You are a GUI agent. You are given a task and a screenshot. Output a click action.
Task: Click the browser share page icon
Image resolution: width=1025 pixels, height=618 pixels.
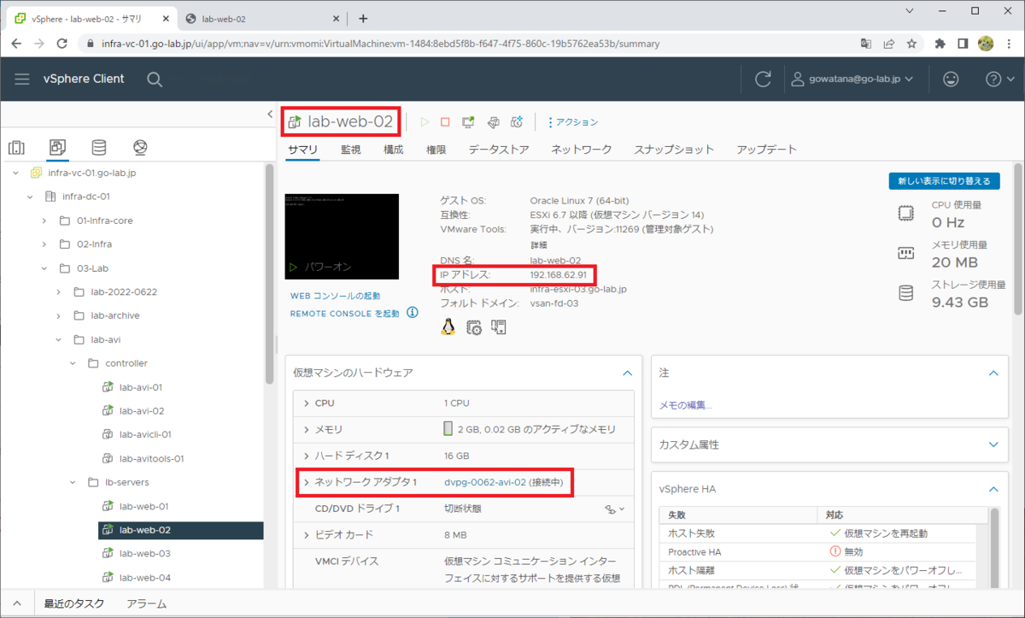[889, 43]
